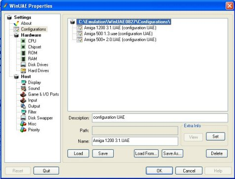Screen dimensions: 235x179
Task: Go to the RAM settings
Action: [33, 59]
